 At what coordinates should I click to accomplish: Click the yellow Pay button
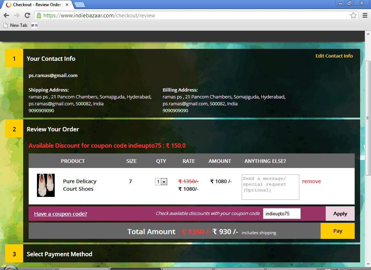pyautogui.click(x=337, y=231)
